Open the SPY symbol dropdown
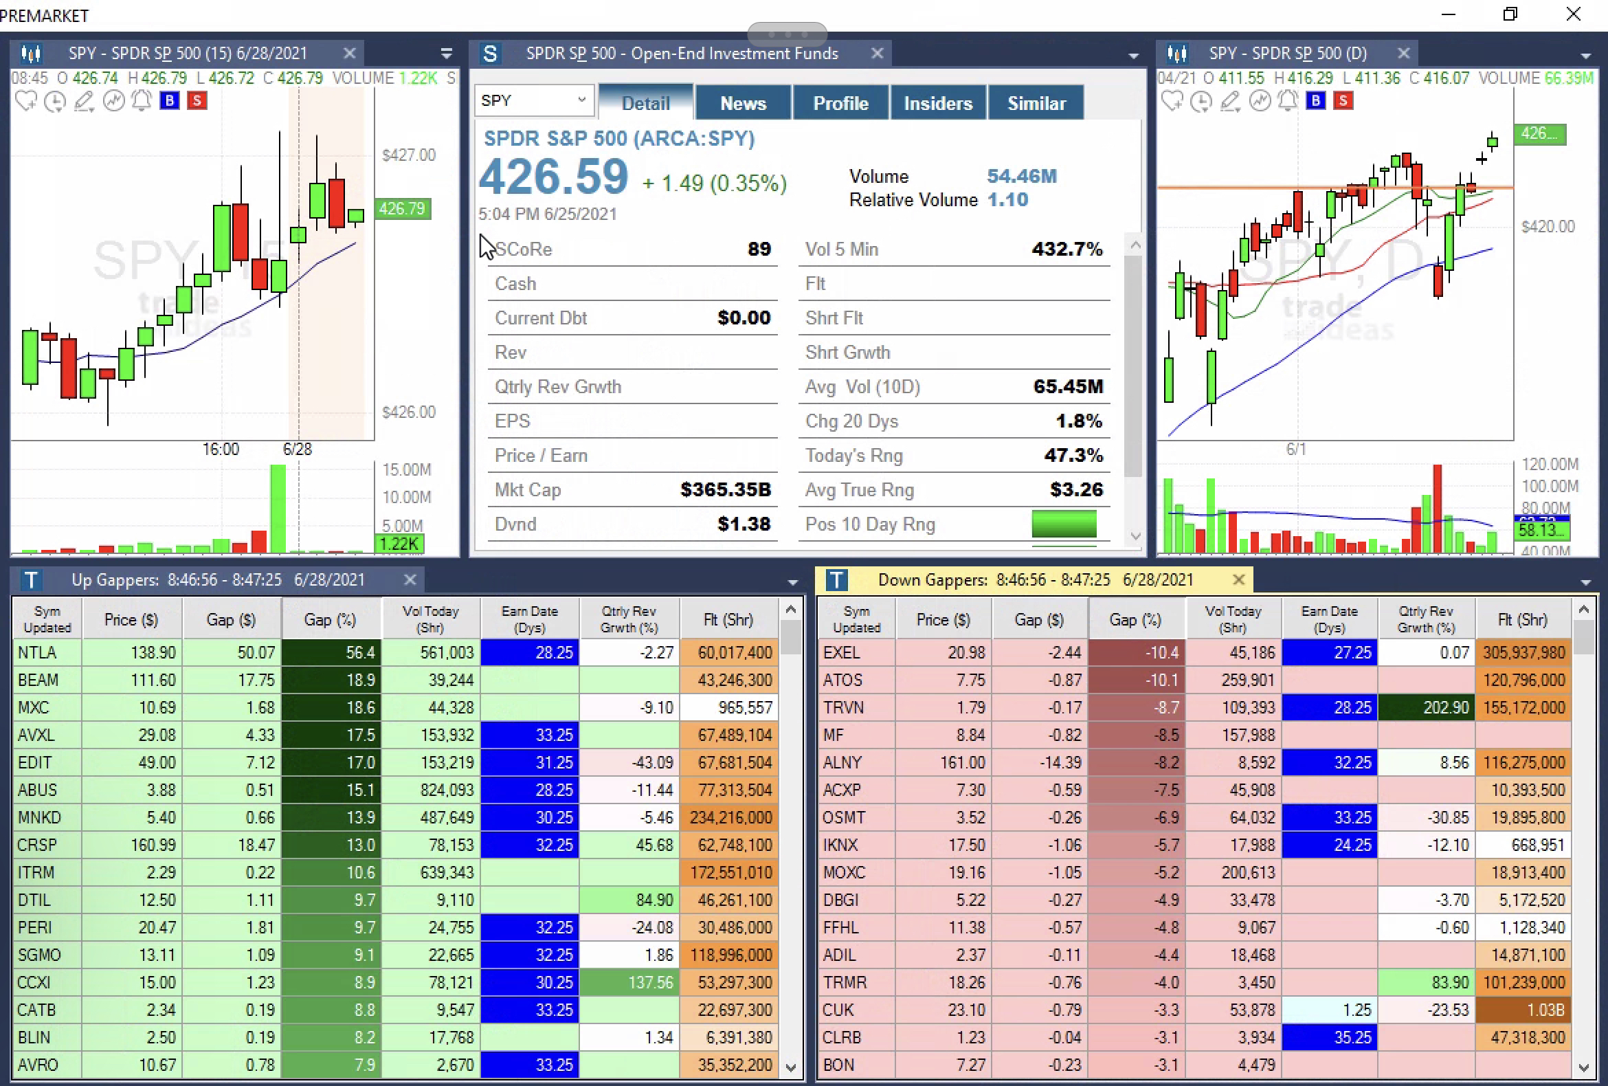Viewport: 1608px width, 1086px height. pyautogui.click(x=582, y=100)
